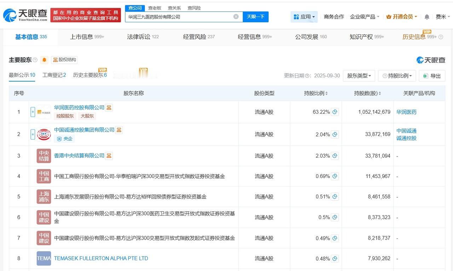The image size is (453, 271).
Task: Click equity structure icon beside 香港中央结算有限公司
Action: (x=109, y=156)
